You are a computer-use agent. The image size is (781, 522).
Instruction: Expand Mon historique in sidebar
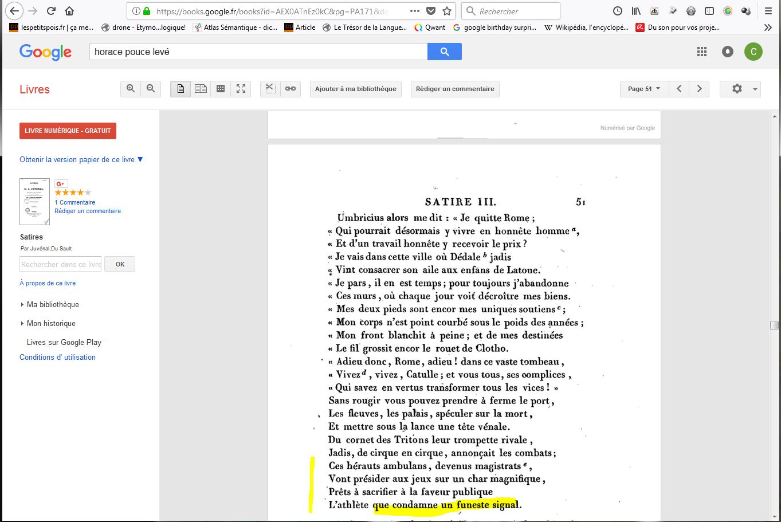coord(51,323)
